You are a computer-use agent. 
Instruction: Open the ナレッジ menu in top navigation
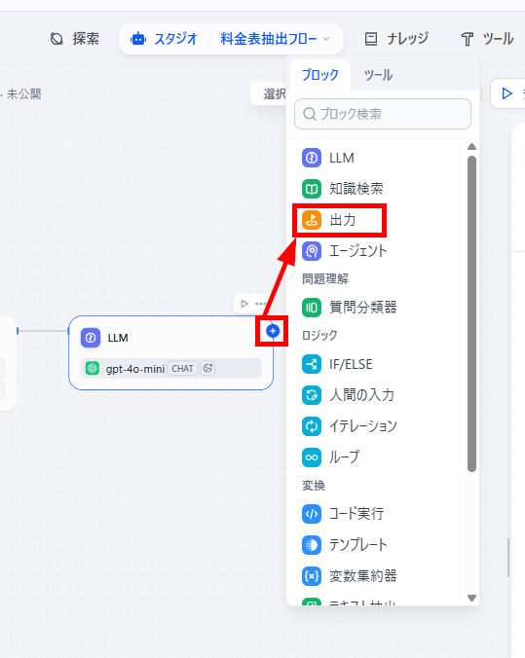pyautogui.click(x=396, y=39)
